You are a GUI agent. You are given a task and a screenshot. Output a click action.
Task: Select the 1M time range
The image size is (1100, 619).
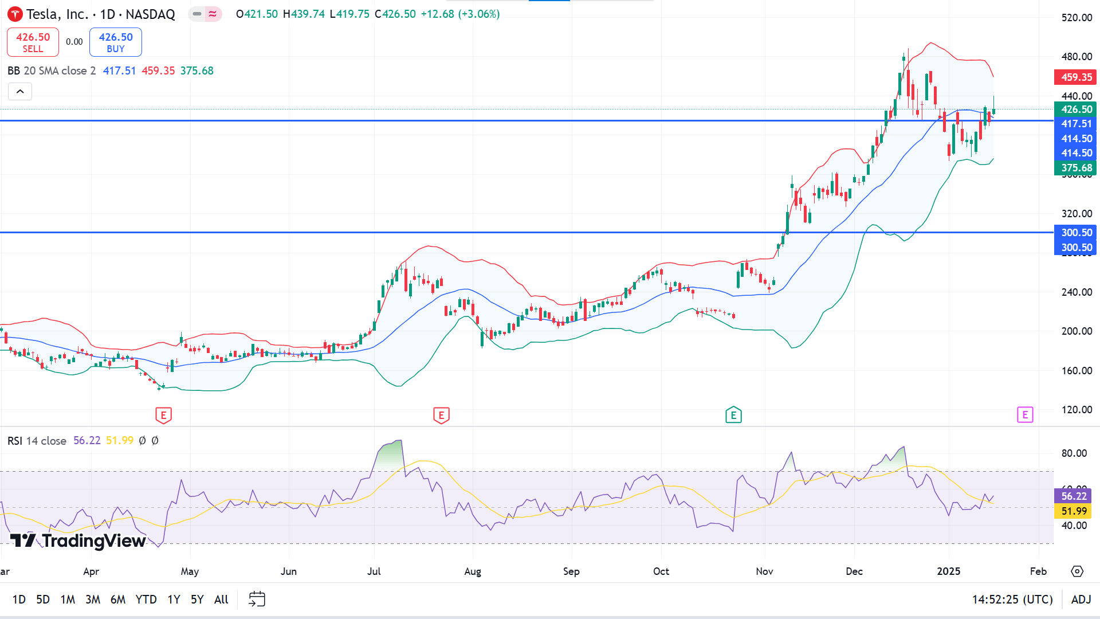click(68, 600)
